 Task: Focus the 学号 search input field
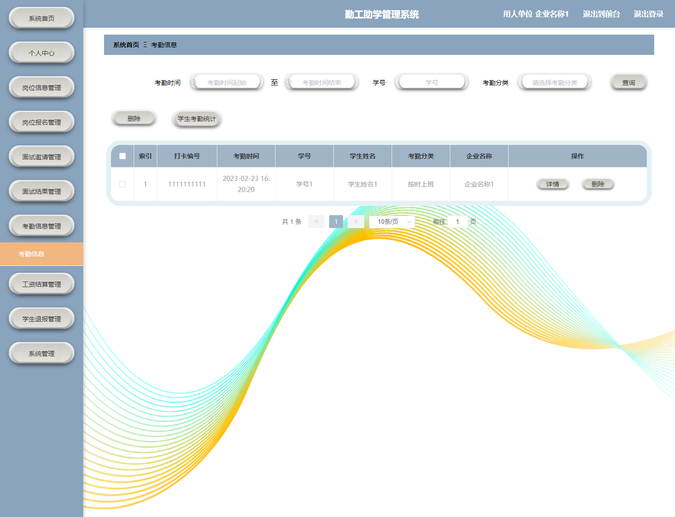click(x=432, y=83)
